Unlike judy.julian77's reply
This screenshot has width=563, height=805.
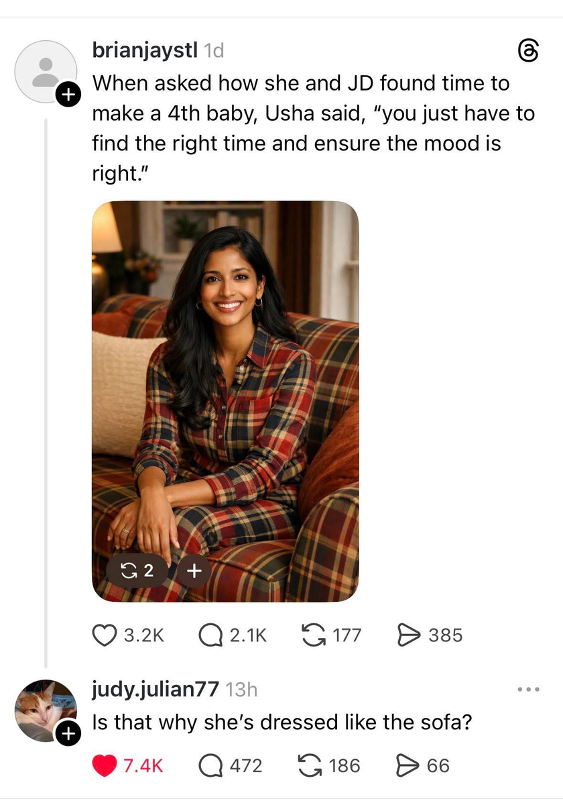pyautogui.click(x=104, y=765)
